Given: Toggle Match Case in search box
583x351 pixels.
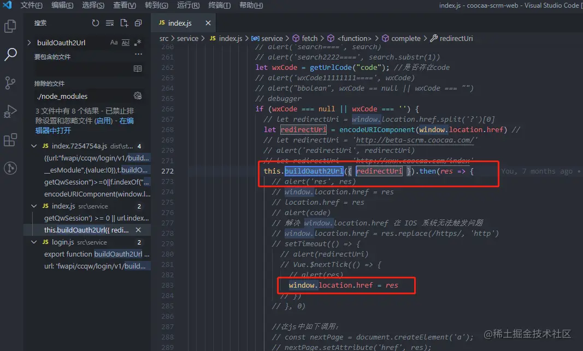Looking at the screenshot, I should [x=114, y=43].
